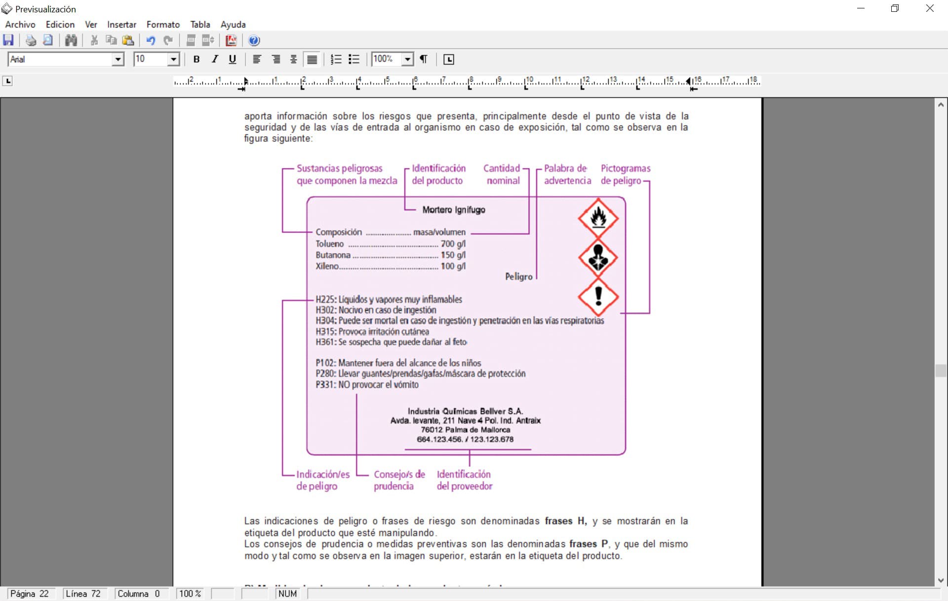The image size is (948, 601).
Task: Align text left
Action: click(x=257, y=59)
